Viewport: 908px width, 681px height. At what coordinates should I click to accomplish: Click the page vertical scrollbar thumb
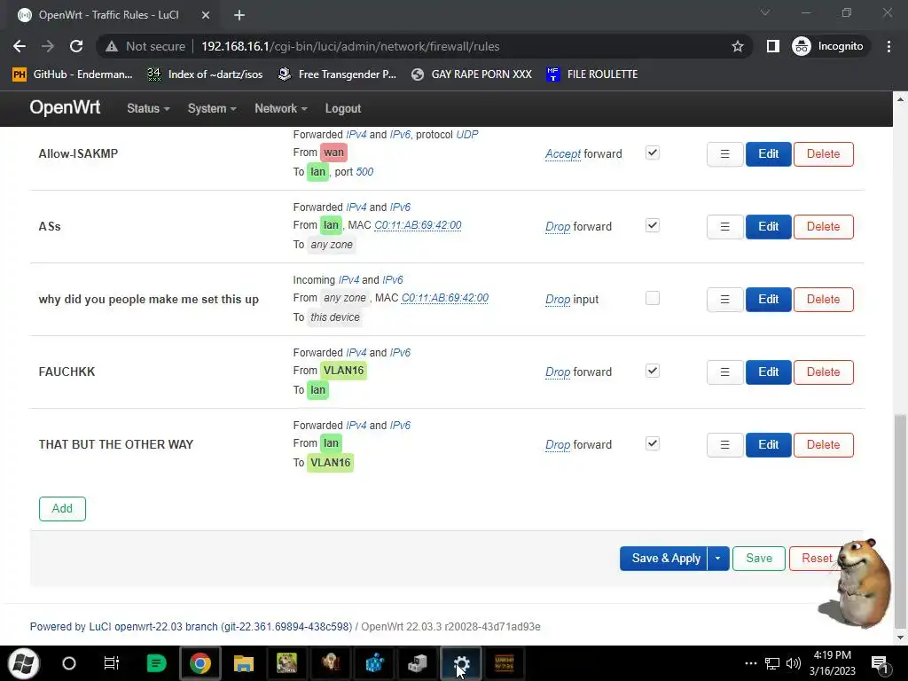pyautogui.click(x=899, y=521)
